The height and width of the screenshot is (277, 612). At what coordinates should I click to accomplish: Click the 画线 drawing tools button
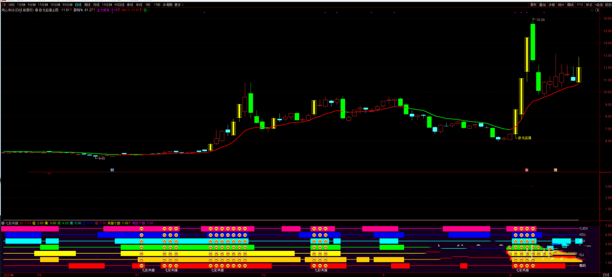pos(570,5)
